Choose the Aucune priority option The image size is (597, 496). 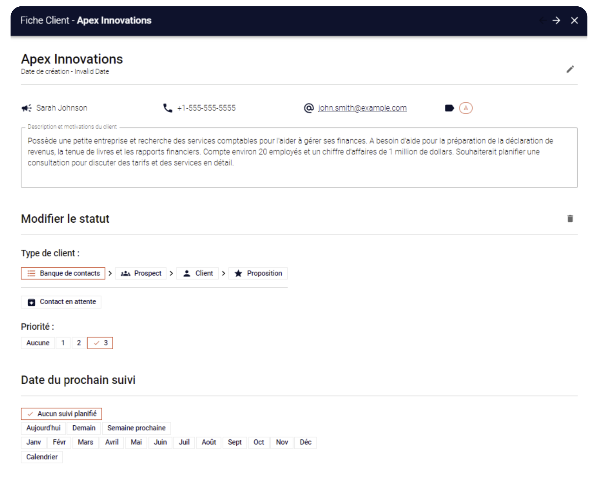[x=38, y=343]
